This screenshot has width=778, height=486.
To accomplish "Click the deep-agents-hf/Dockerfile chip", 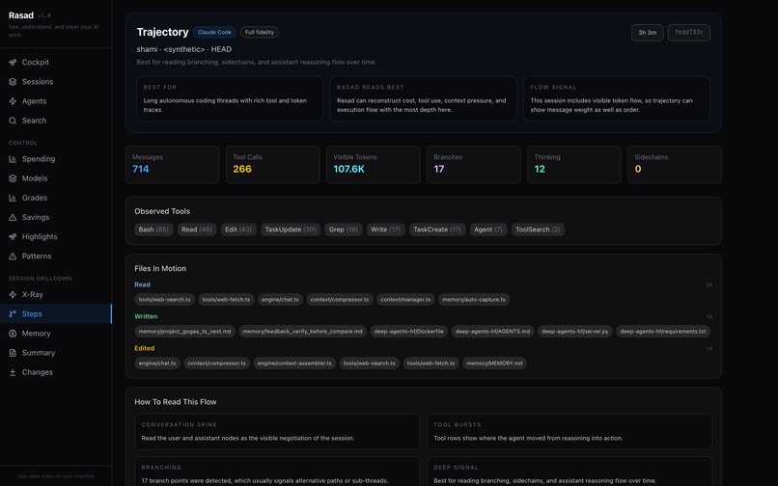I will pos(409,332).
